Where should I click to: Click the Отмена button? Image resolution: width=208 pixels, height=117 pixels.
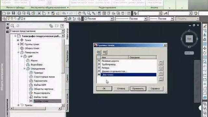click(121, 88)
